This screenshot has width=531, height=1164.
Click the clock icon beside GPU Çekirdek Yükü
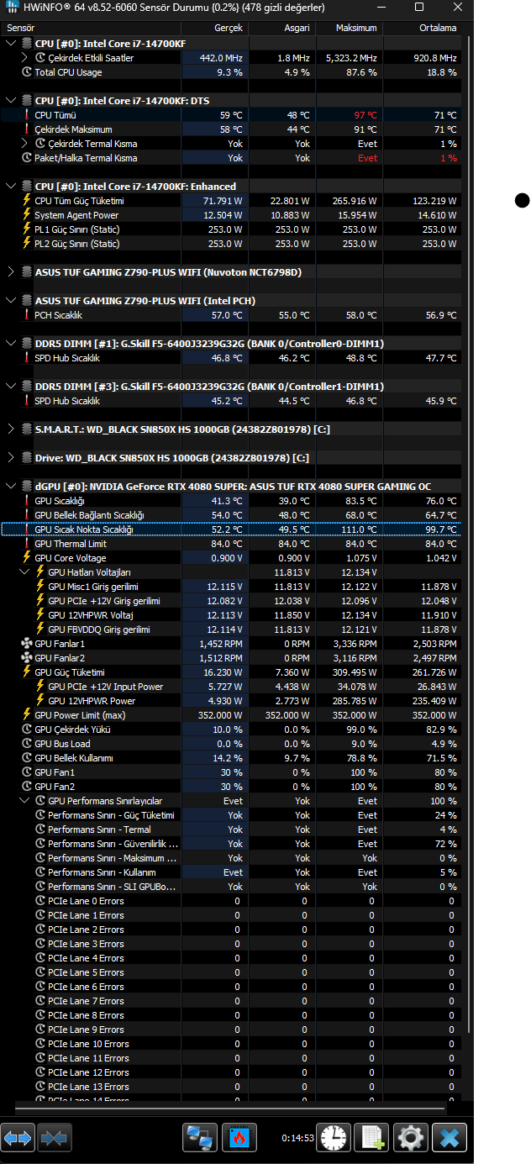27,729
